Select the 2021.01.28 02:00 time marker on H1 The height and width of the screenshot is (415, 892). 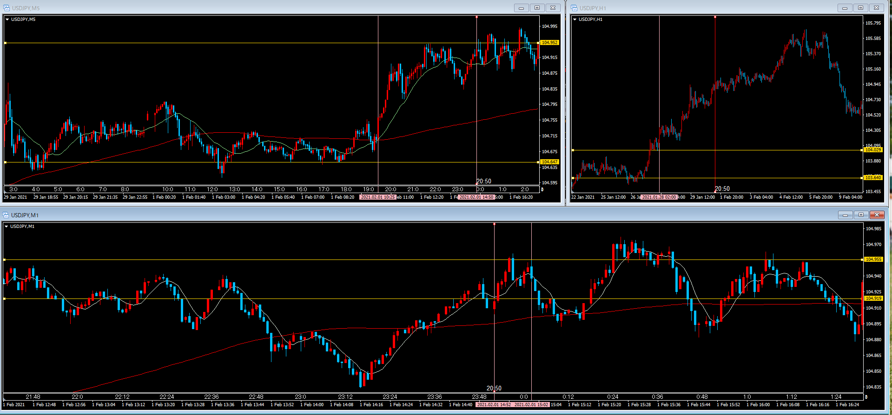(659, 197)
